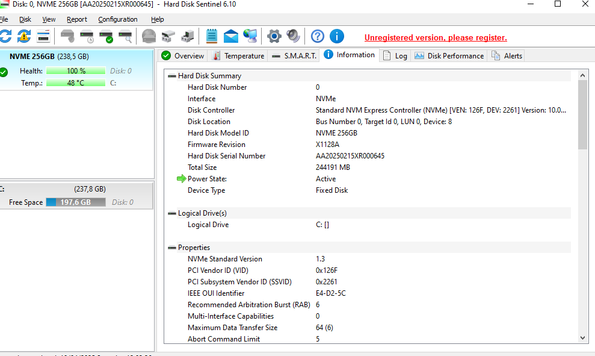The width and height of the screenshot is (595, 356).
Task: Click the C: free space usage bar
Action: pyautogui.click(x=75, y=202)
